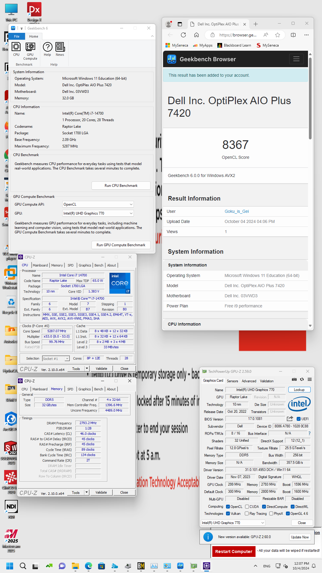Open a new browser tab with plus icon
Viewport: 322px width, 573px height.
click(x=256, y=24)
